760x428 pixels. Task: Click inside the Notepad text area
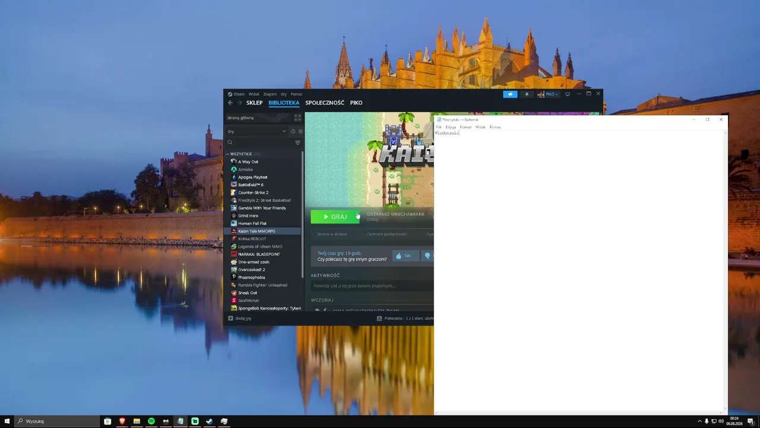579,270
